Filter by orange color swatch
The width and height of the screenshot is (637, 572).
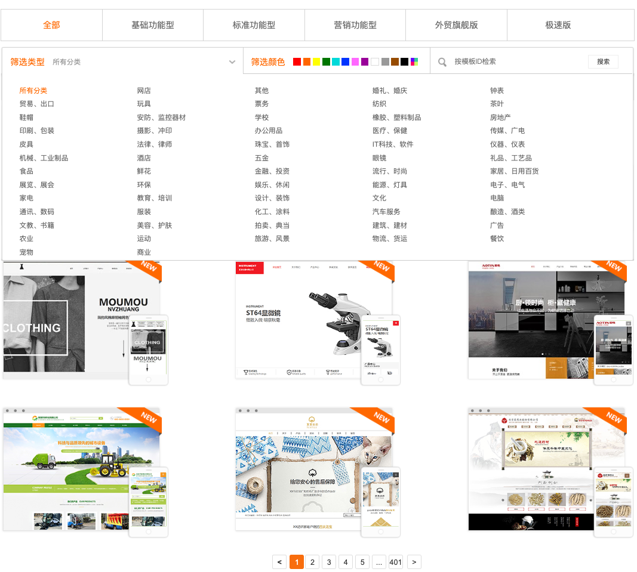[x=307, y=61]
